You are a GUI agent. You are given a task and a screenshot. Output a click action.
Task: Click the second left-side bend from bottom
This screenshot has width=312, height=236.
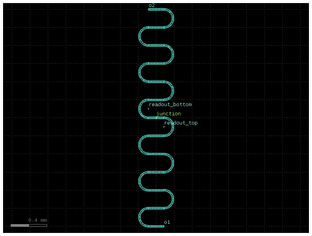[x=139, y=181]
